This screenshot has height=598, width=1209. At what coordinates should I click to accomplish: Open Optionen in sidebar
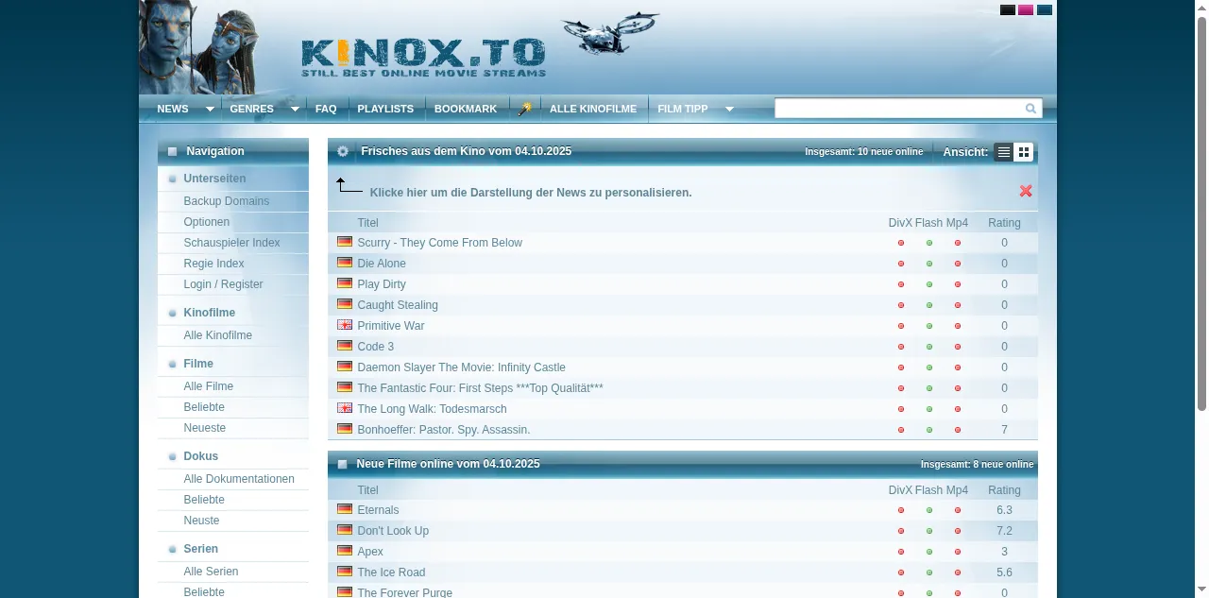207,222
